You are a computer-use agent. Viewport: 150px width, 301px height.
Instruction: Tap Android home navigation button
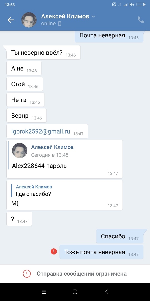[75, 292]
